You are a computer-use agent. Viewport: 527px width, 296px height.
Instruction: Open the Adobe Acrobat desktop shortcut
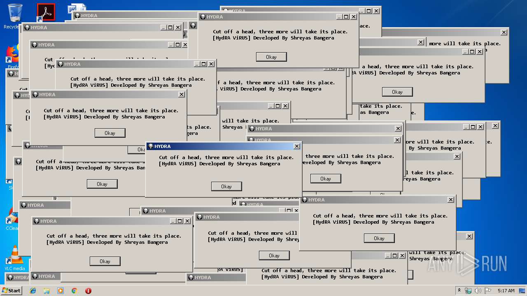(x=46, y=13)
